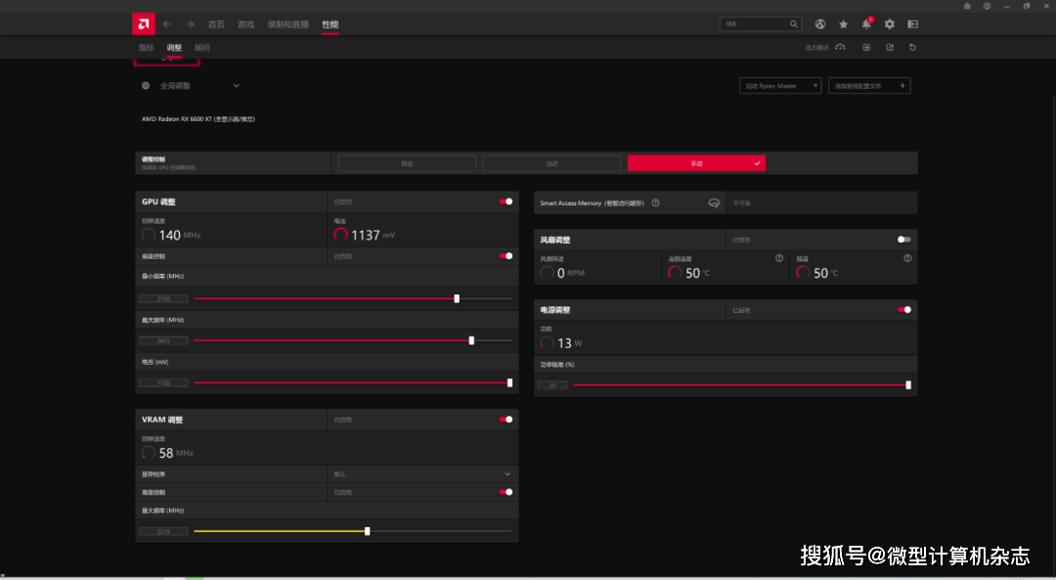Click the search magnifier icon
Viewport: 1056px width, 580px height.
pyautogui.click(x=793, y=24)
